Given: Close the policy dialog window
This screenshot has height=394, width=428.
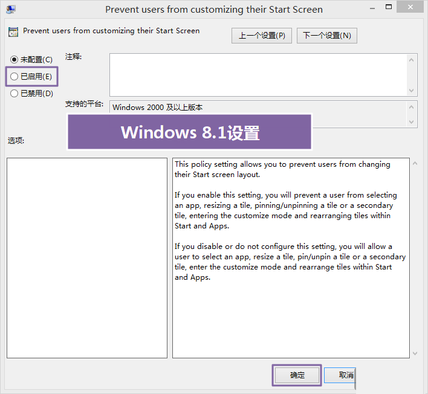Looking at the screenshot, I should point(410,7).
